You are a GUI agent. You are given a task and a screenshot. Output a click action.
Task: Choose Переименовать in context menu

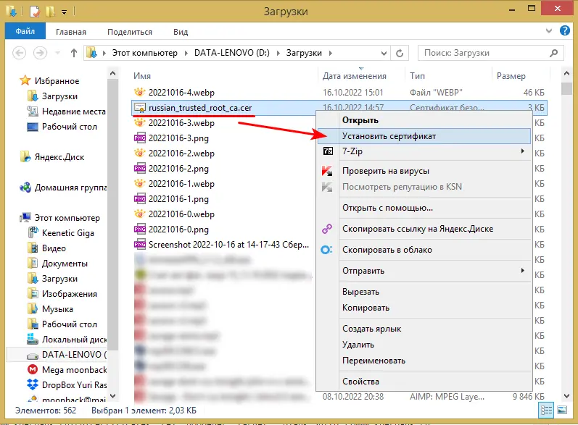(x=424, y=361)
